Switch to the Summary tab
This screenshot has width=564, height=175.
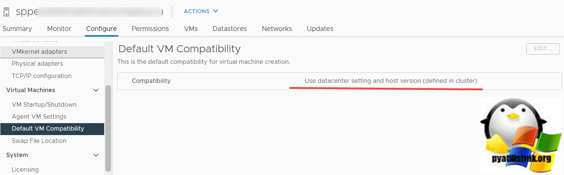(x=17, y=29)
